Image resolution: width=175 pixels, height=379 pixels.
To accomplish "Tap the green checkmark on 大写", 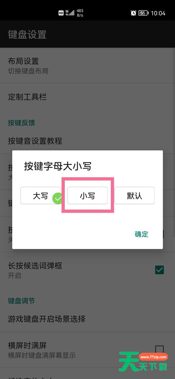I will point(58,199).
